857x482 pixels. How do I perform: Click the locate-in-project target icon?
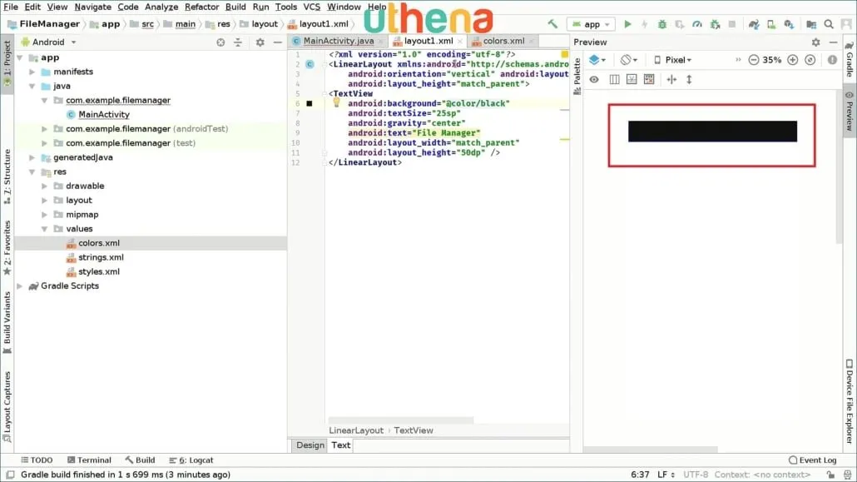[x=220, y=42]
